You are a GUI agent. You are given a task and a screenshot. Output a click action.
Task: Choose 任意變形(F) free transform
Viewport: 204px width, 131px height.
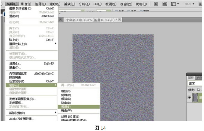click(x=31, y=81)
